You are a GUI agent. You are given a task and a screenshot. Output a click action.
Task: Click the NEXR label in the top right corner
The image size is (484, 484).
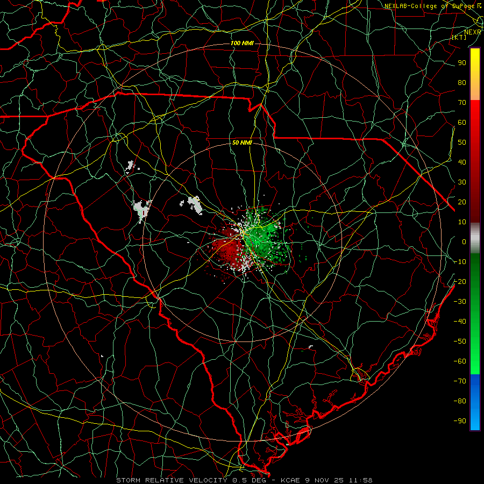[x=473, y=32]
